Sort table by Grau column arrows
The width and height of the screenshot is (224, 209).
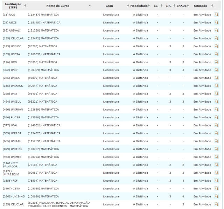click(128, 6)
